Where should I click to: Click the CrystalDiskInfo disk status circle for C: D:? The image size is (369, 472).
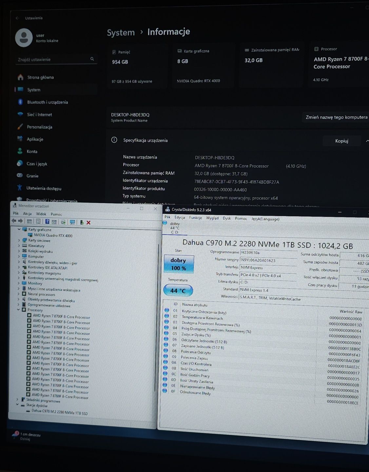pos(165,223)
